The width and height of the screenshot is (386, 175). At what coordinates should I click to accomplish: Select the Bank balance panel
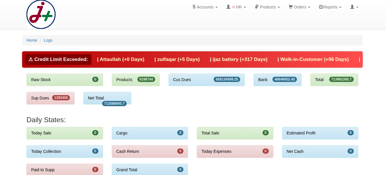tap(277, 80)
